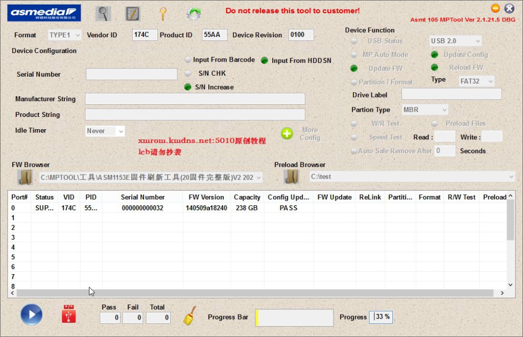523x337 pixels.
Task: Open the Preload Browser folder icon
Action: point(292,177)
